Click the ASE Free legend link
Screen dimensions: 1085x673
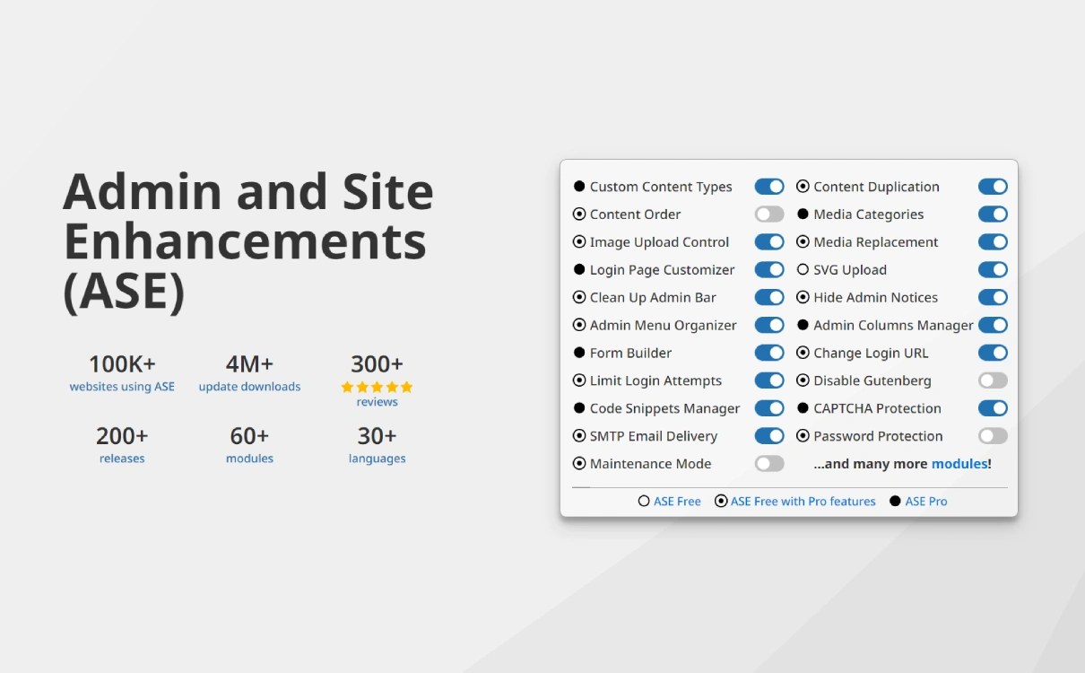677,502
